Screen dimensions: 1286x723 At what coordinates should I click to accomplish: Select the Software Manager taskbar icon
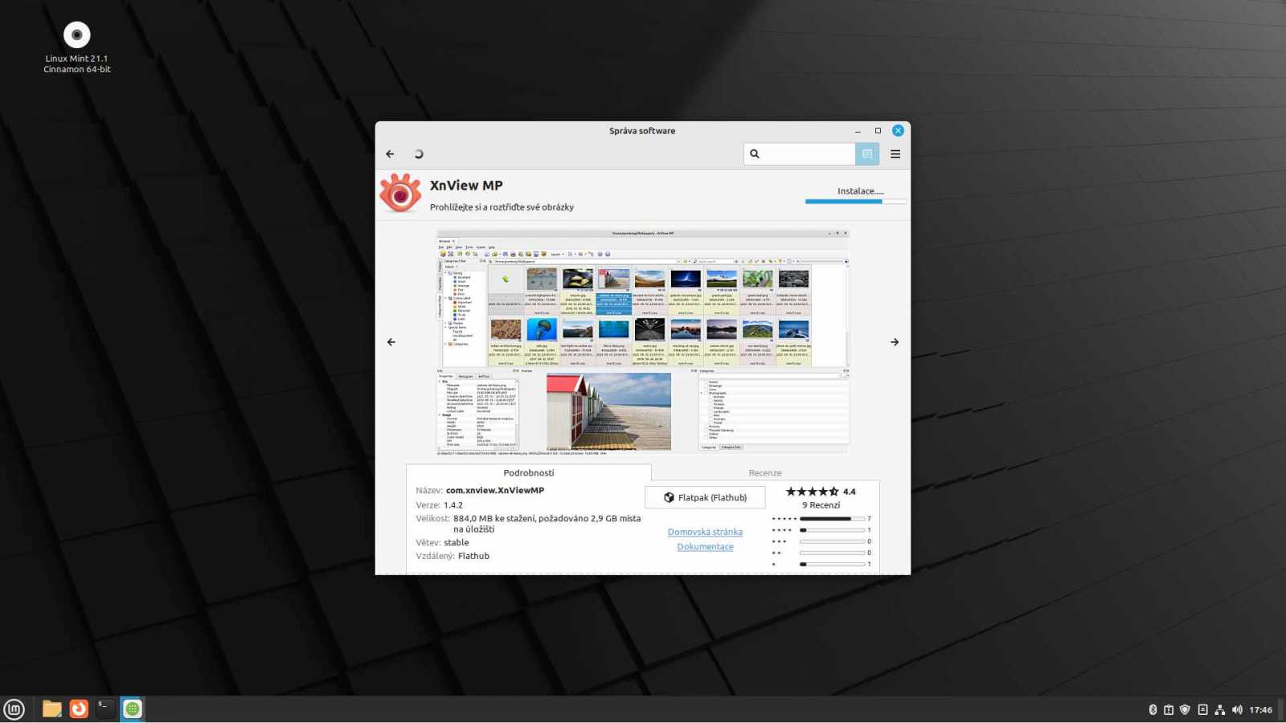coord(133,709)
